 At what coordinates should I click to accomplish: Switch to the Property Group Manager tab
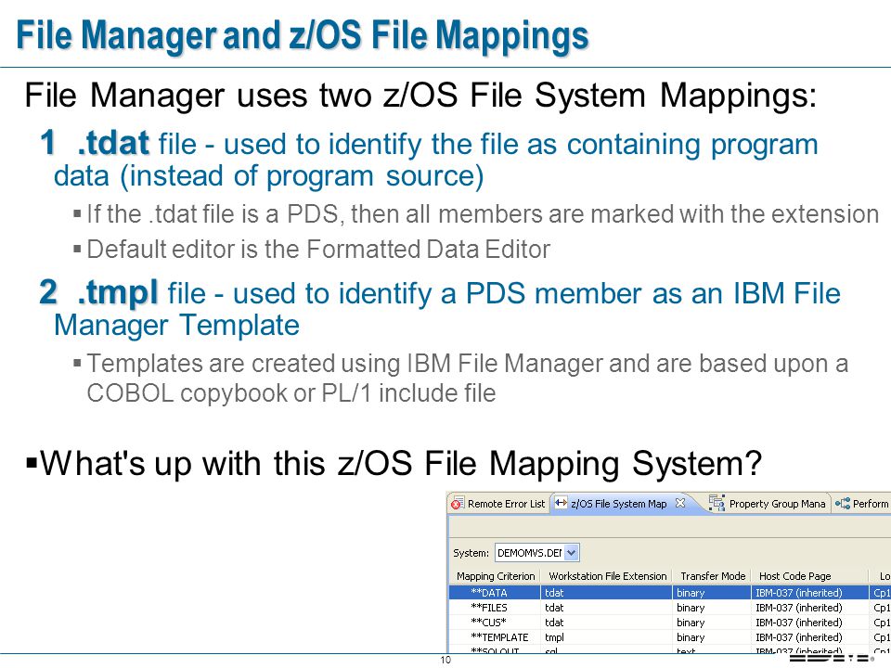pos(768,504)
